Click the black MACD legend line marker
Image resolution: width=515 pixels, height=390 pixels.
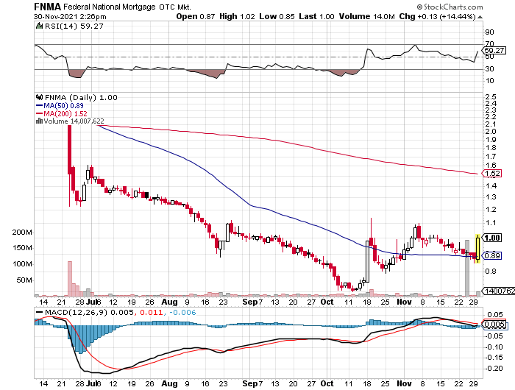click(x=40, y=312)
